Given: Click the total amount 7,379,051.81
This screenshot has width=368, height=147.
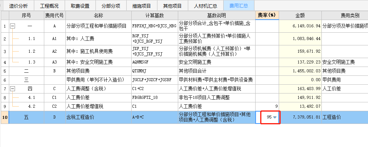Looking at the screenshot, I should pyautogui.click(x=300, y=117).
